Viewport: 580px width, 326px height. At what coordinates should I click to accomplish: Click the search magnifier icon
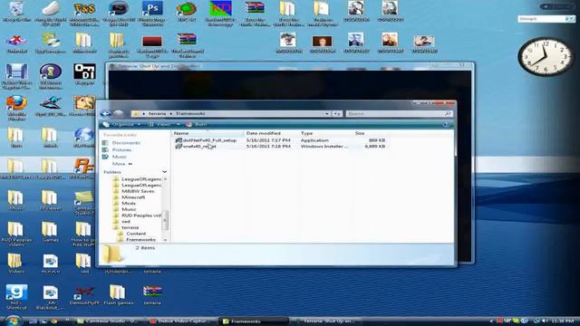(x=448, y=114)
